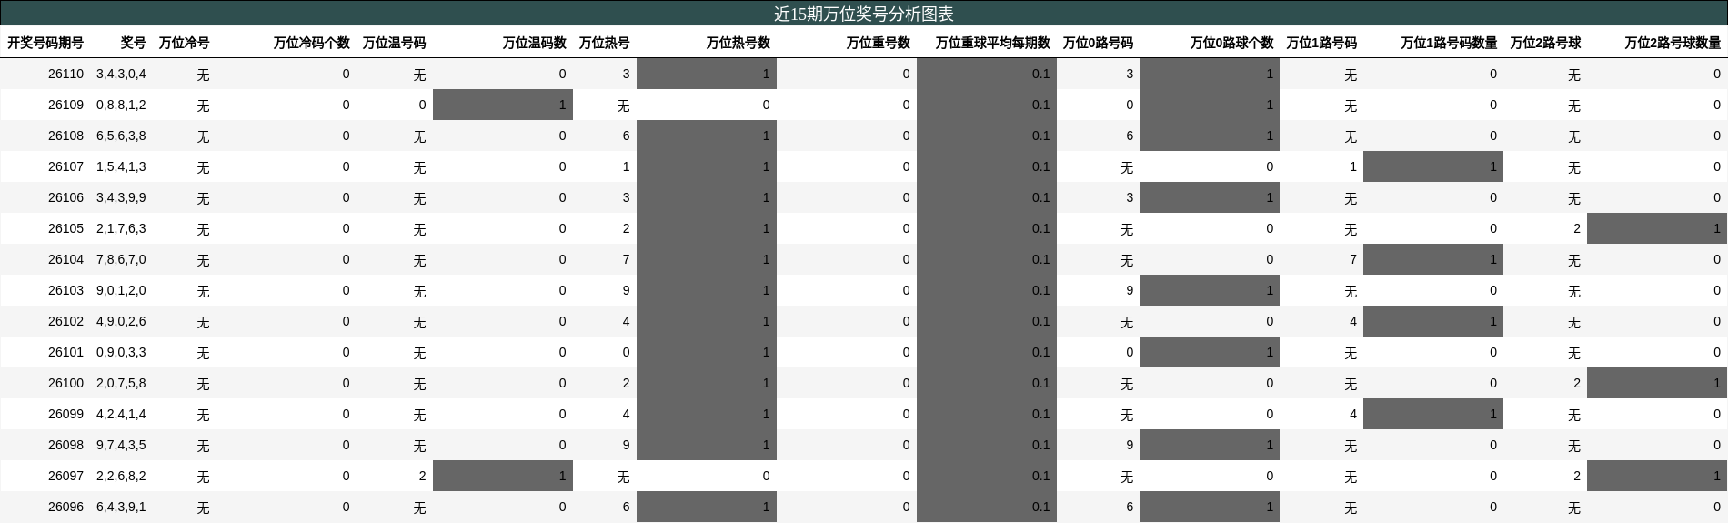1728x523 pixels.
Task: Click the 万位冷号 column header
Action: tap(184, 43)
